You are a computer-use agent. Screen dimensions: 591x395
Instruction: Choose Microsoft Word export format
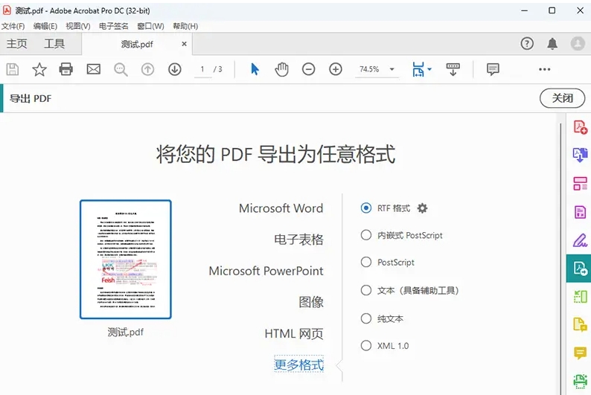click(281, 208)
